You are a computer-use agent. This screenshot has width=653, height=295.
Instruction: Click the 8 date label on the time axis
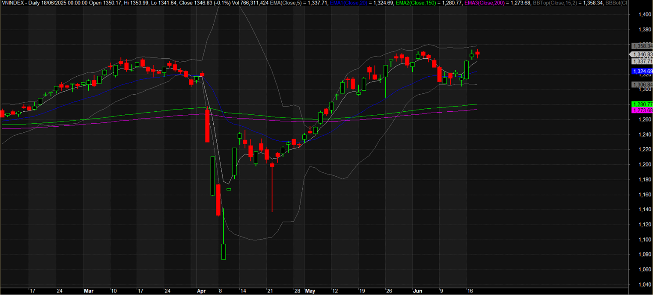[x=220, y=291]
